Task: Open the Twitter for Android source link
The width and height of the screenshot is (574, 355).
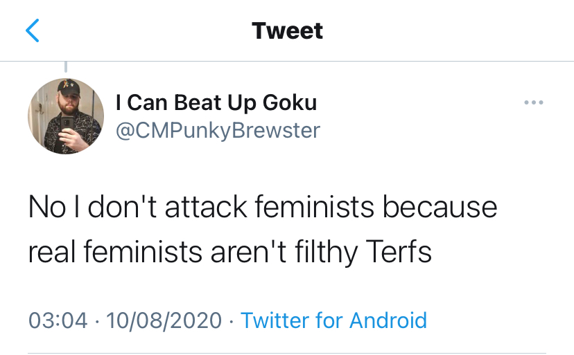Action: (333, 320)
